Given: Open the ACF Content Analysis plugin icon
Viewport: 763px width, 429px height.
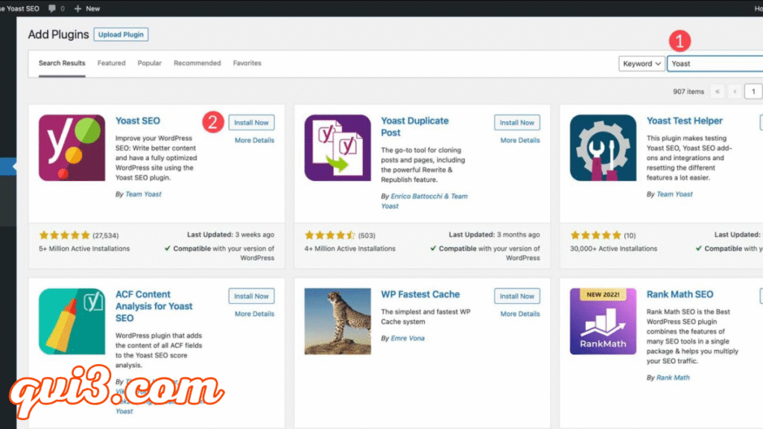Looking at the screenshot, I should coord(72,322).
